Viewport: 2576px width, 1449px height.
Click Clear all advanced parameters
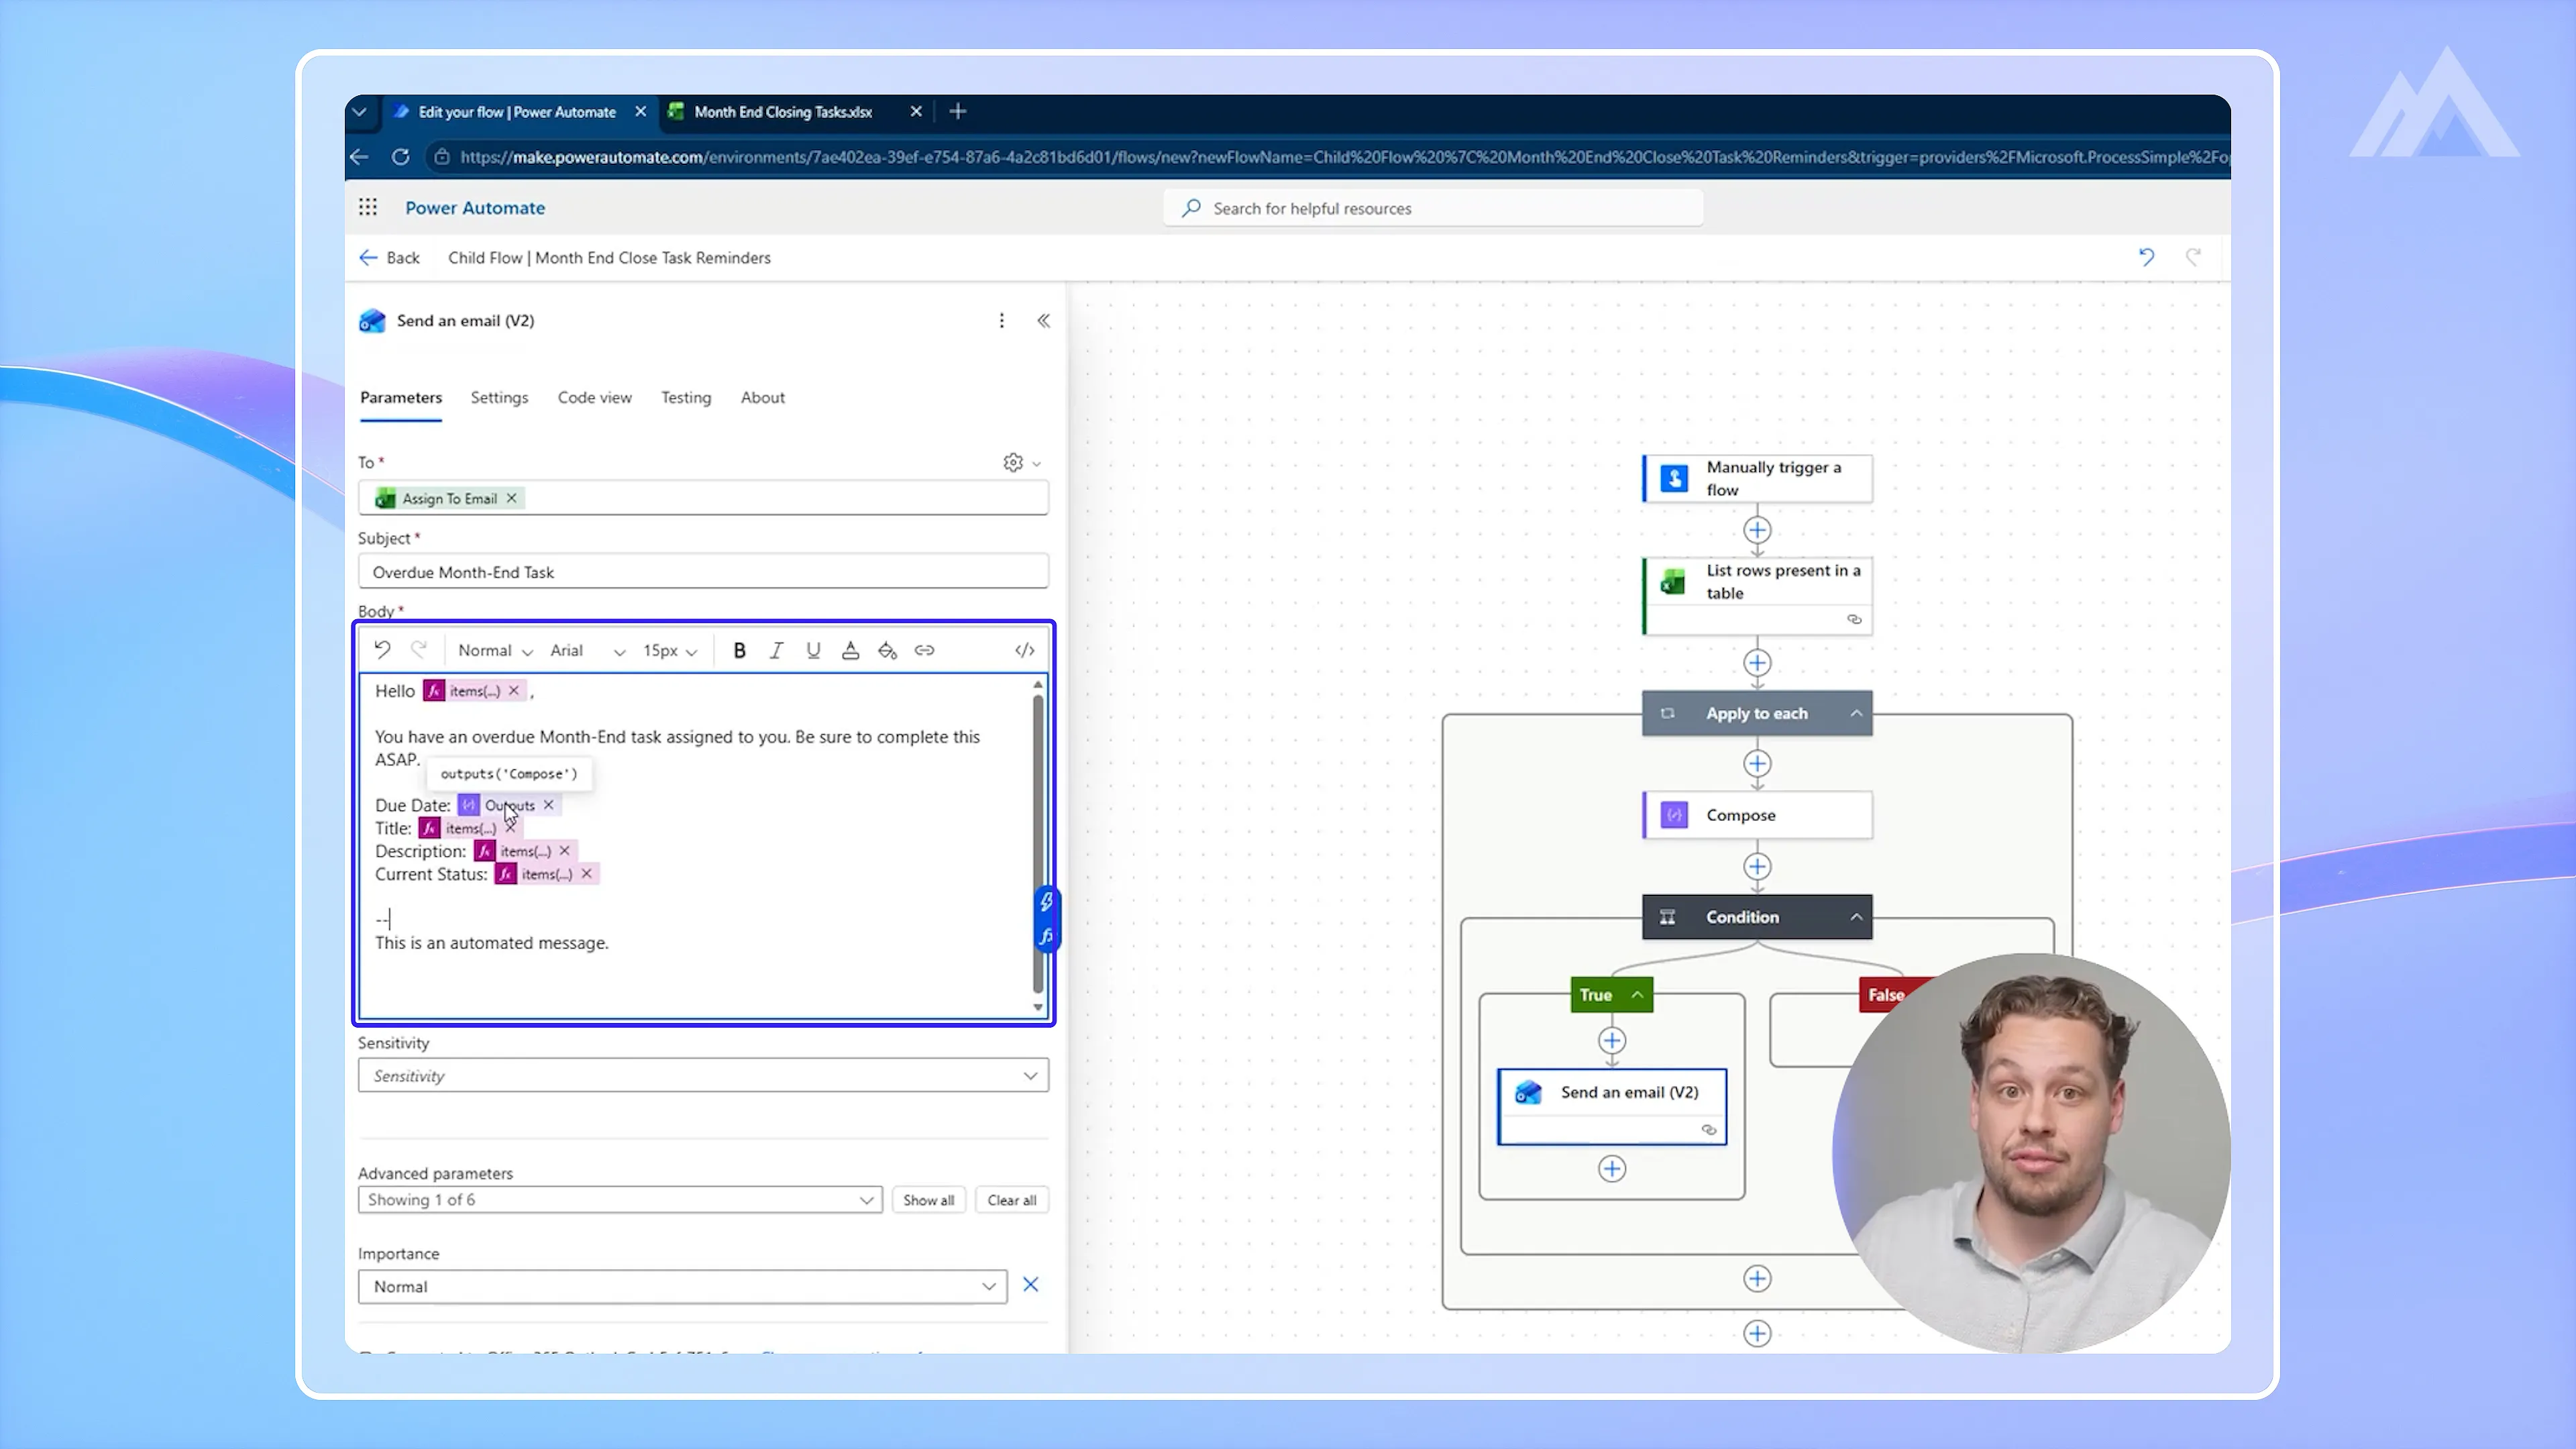1011,1200
